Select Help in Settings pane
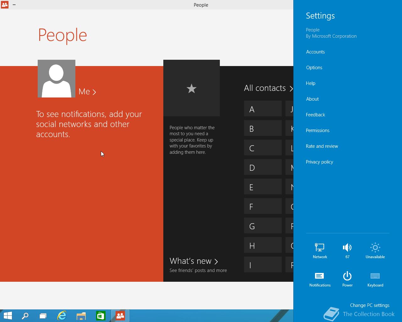The width and height of the screenshot is (402, 322). point(311,83)
